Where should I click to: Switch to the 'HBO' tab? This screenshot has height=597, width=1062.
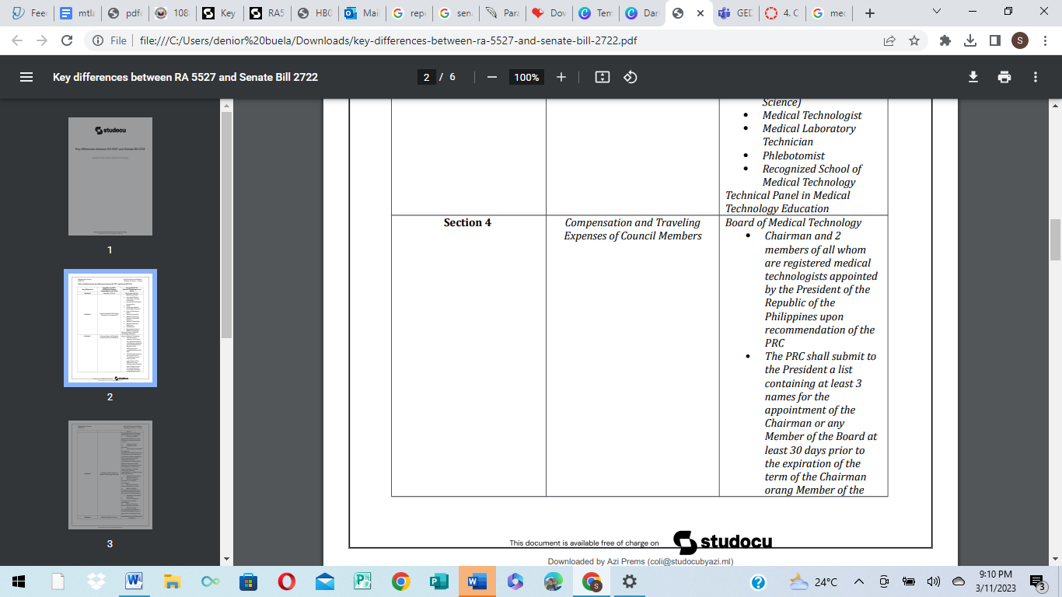tap(313, 13)
